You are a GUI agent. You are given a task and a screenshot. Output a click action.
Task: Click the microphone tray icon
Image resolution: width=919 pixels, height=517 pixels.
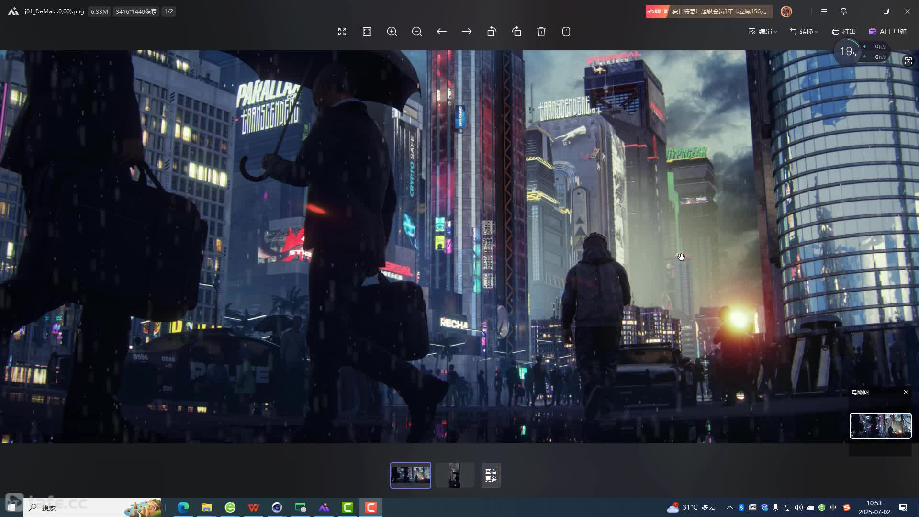pyautogui.click(x=776, y=507)
